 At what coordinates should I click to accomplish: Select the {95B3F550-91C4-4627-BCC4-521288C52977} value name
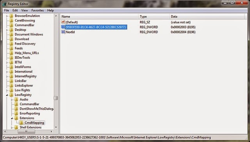[96, 27]
